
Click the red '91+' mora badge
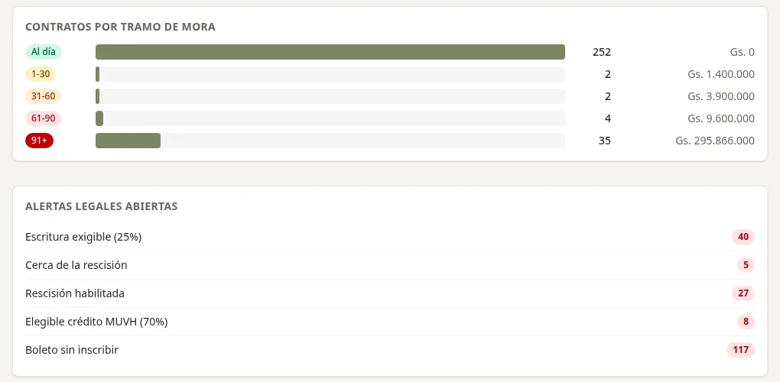[x=39, y=141]
